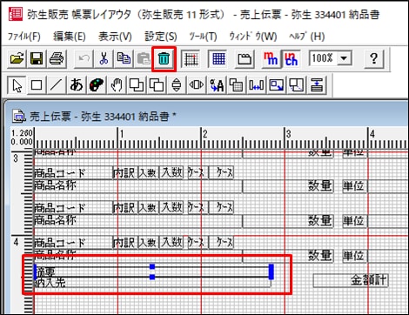Choose the line drawing tool
Screen dimensions: 409x315
tap(56, 85)
